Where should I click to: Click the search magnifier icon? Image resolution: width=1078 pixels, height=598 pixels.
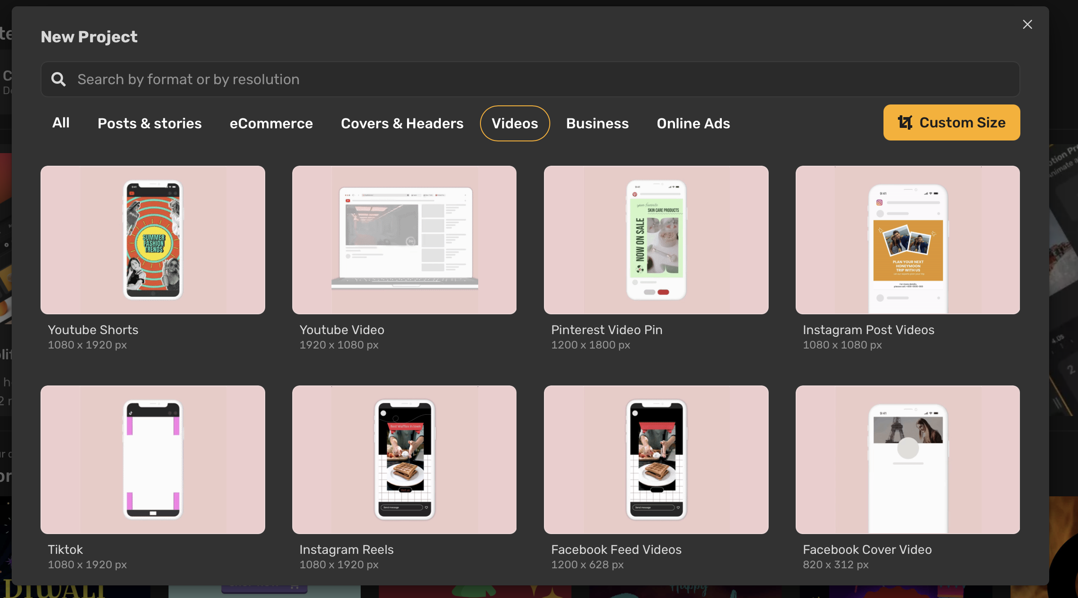59,79
